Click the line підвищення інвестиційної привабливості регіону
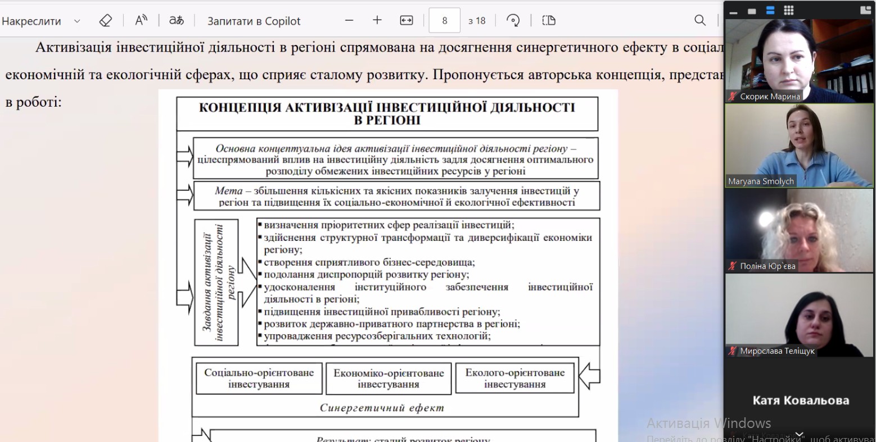 click(x=382, y=312)
